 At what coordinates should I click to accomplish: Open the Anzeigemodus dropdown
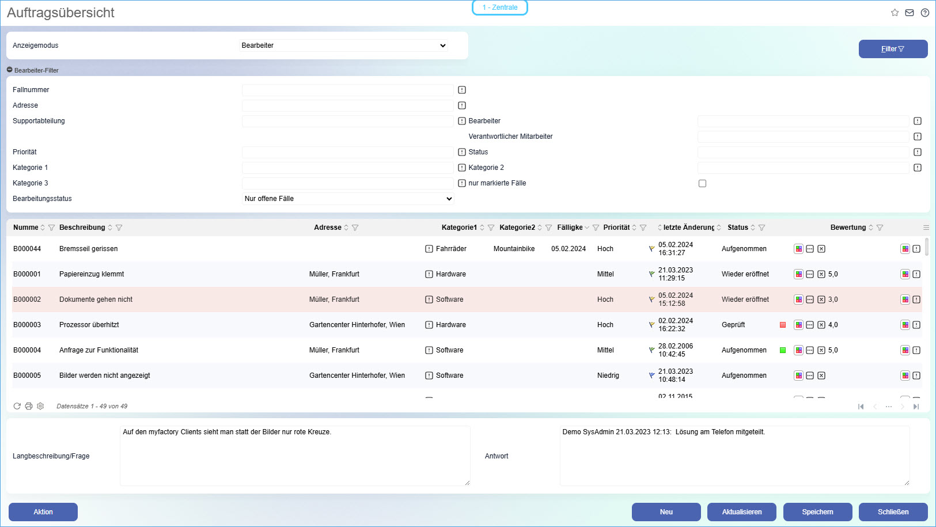point(344,46)
